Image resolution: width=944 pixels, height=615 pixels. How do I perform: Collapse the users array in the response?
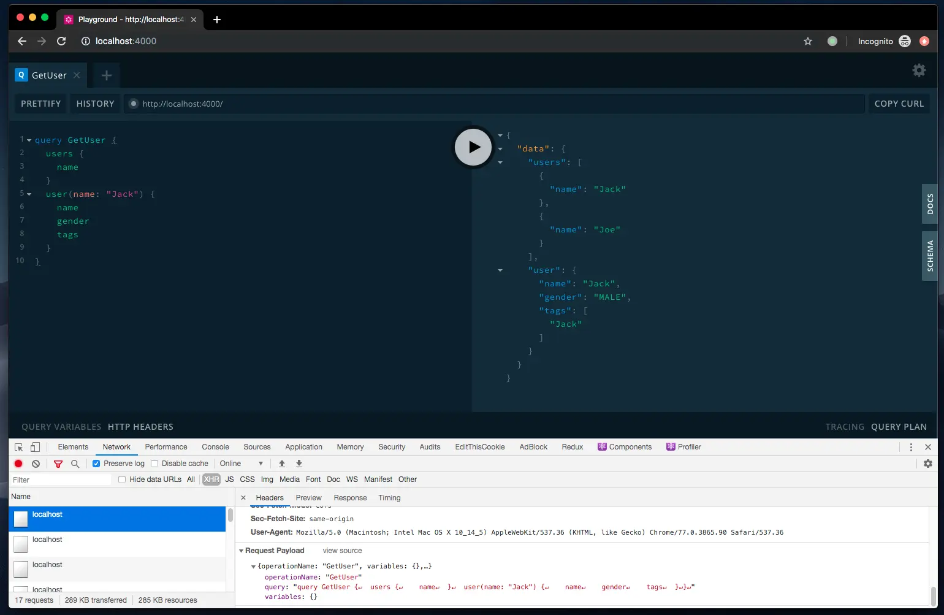500,162
